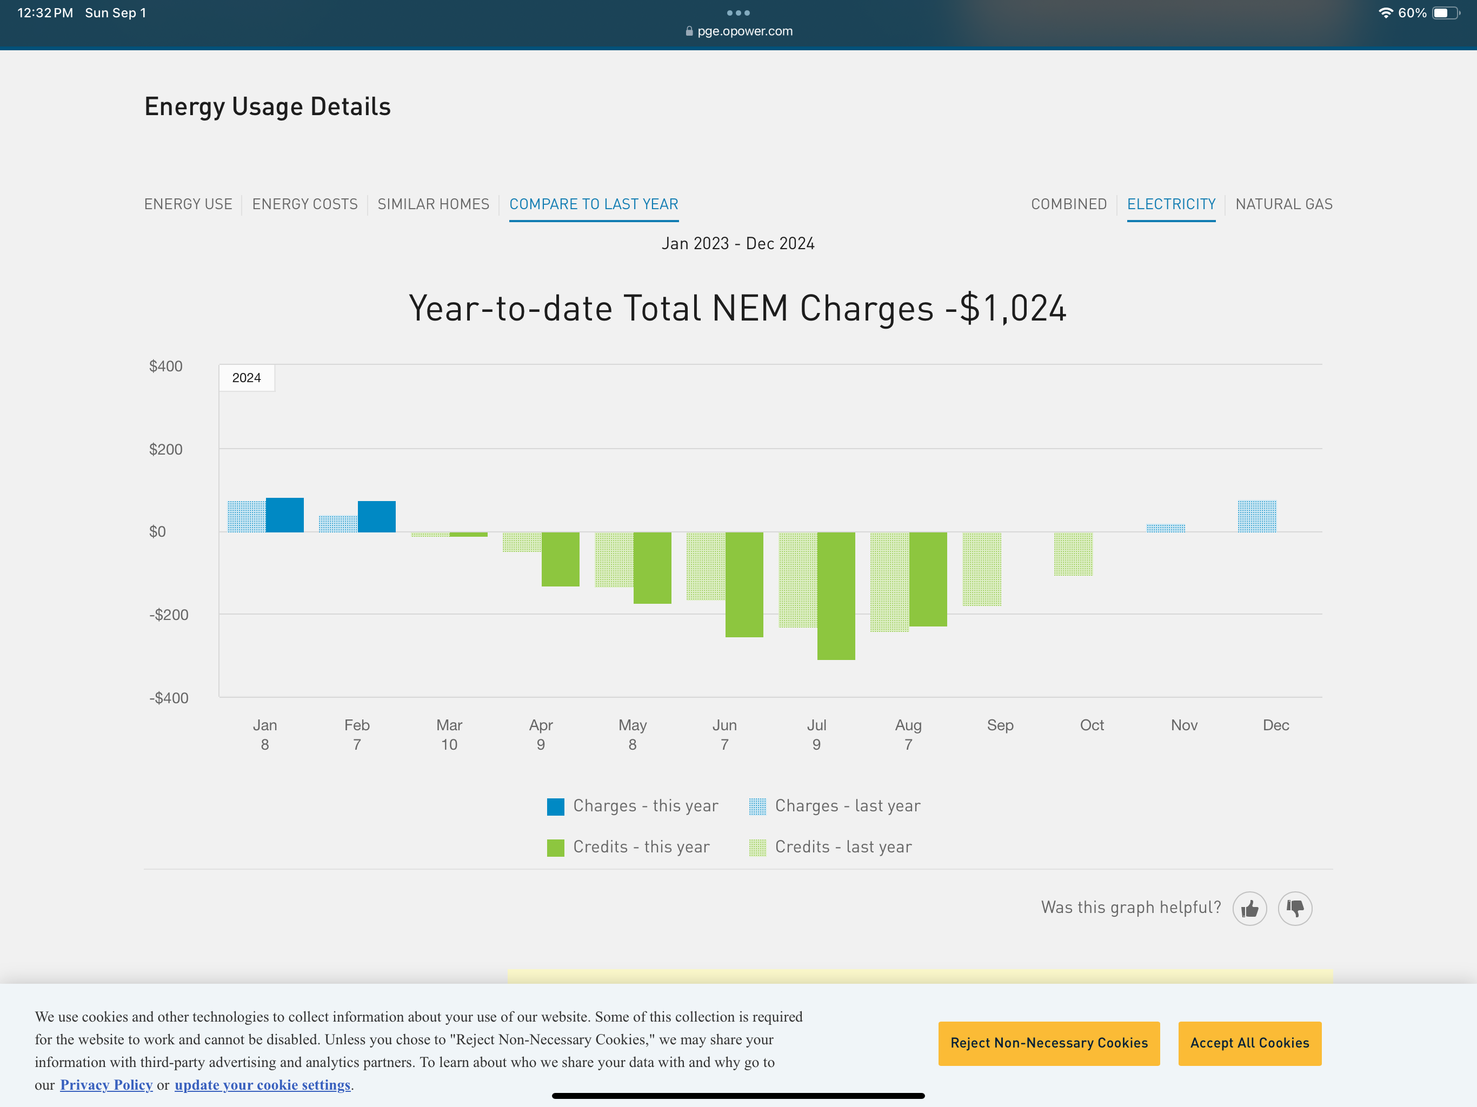Click Charges - last year legend swatch
The height and width of the screenshot is (1107, 1477).
[757, 806]
